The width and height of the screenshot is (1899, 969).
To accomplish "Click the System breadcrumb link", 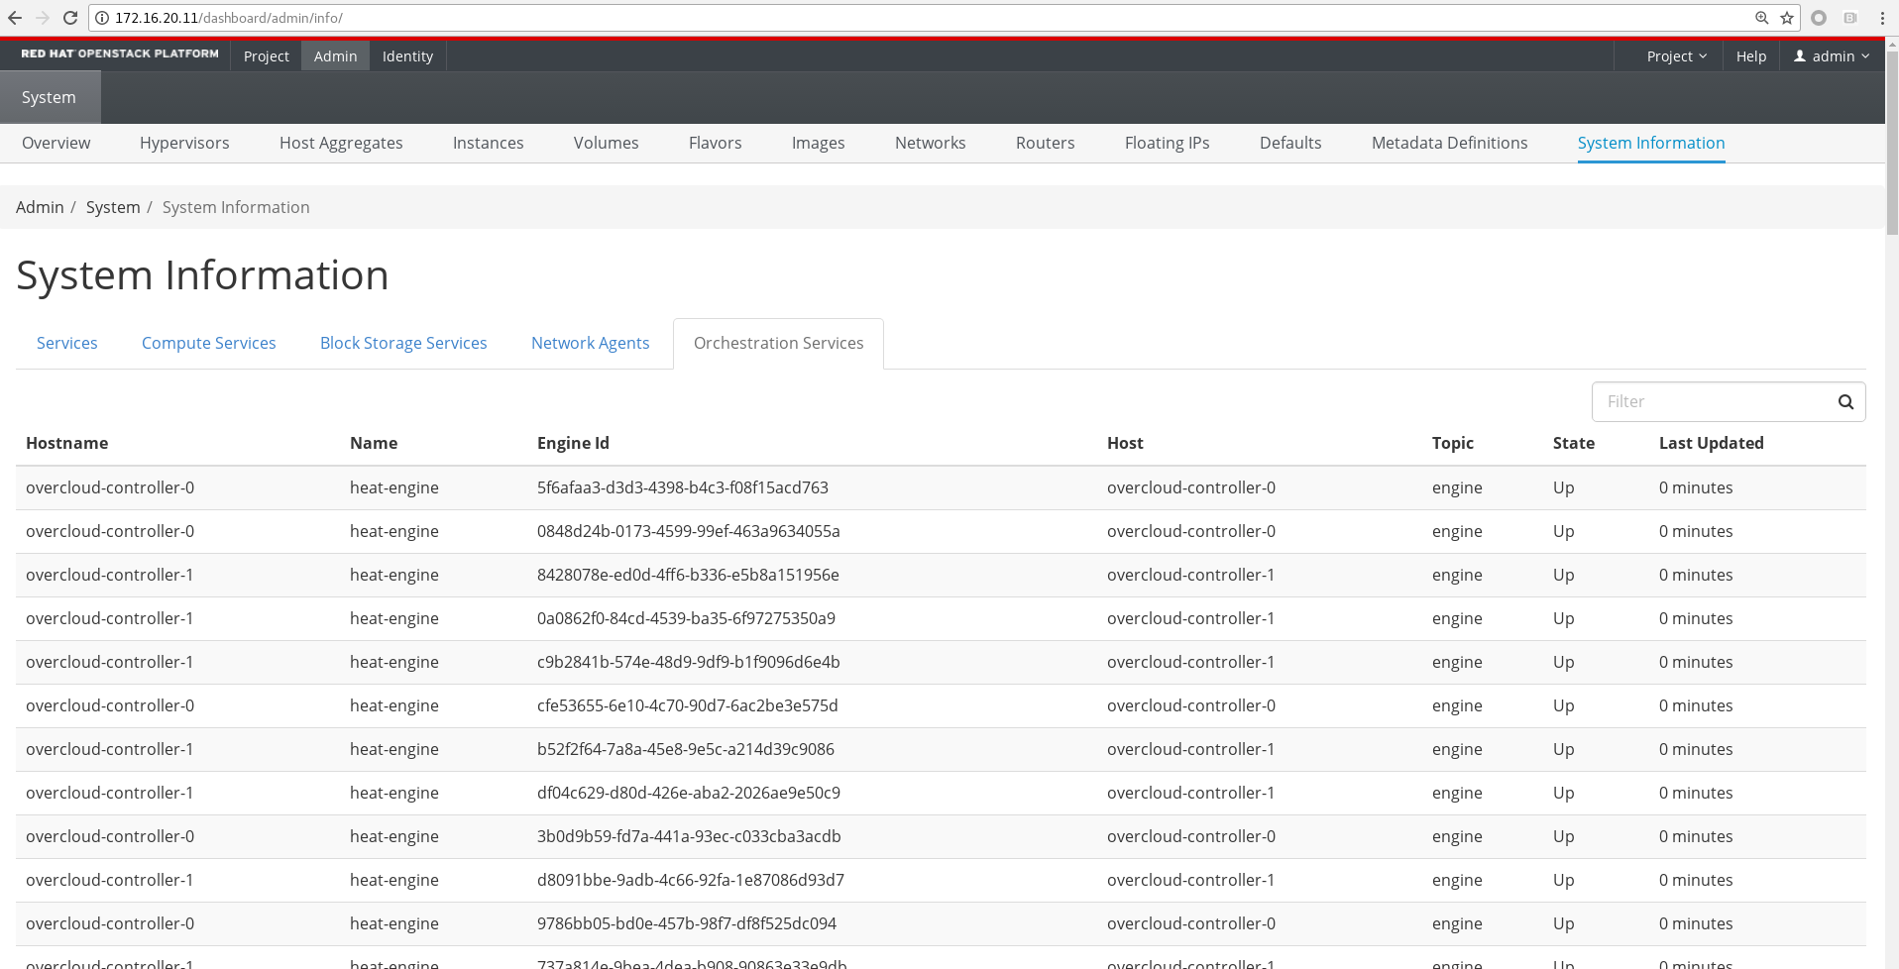I will pos(113,207).
